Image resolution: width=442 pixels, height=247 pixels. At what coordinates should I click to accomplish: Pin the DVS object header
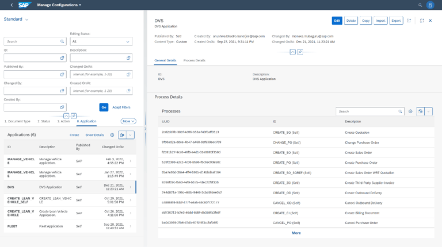point(300,52)
